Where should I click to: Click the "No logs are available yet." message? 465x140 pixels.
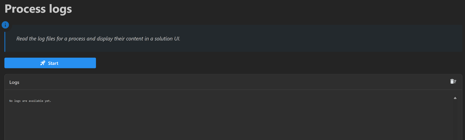30,101
